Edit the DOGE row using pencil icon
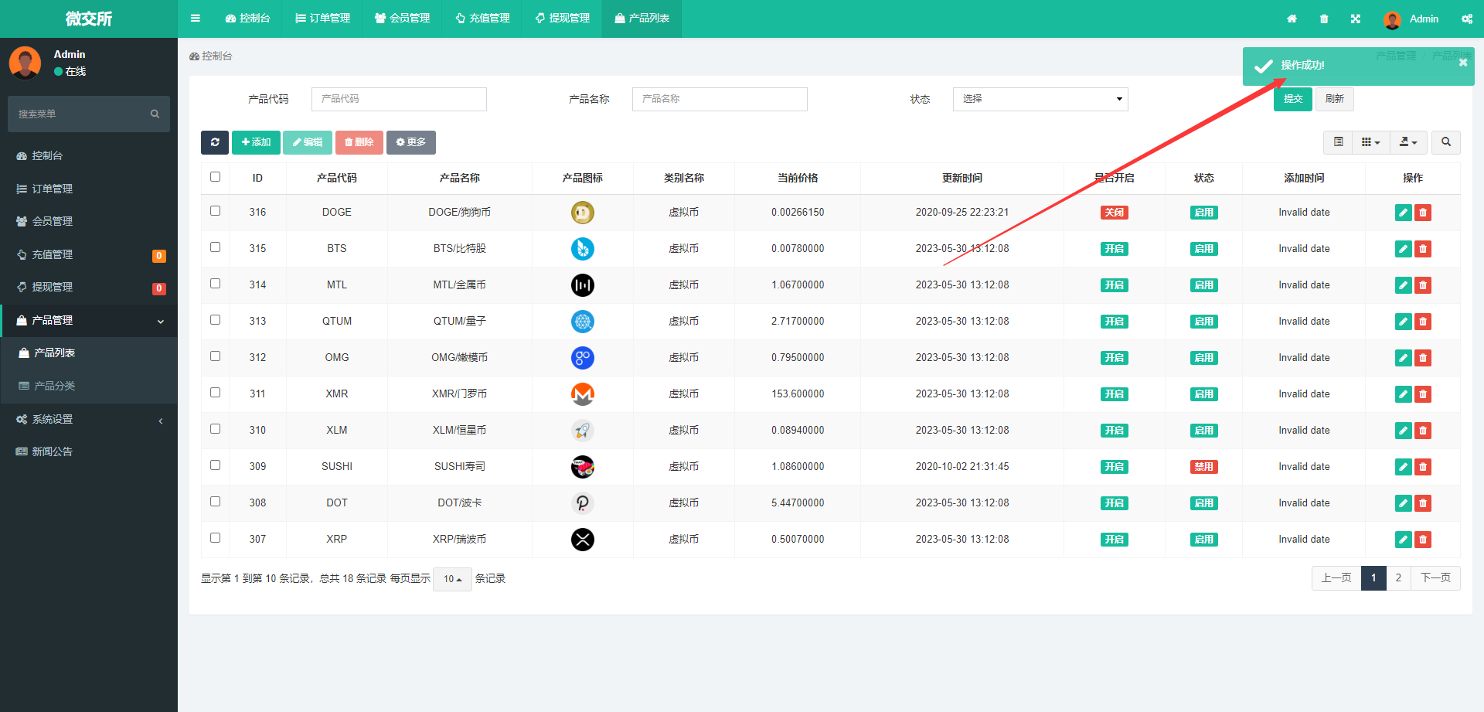Screen dimensions: 1484x712 (1403, 213)
